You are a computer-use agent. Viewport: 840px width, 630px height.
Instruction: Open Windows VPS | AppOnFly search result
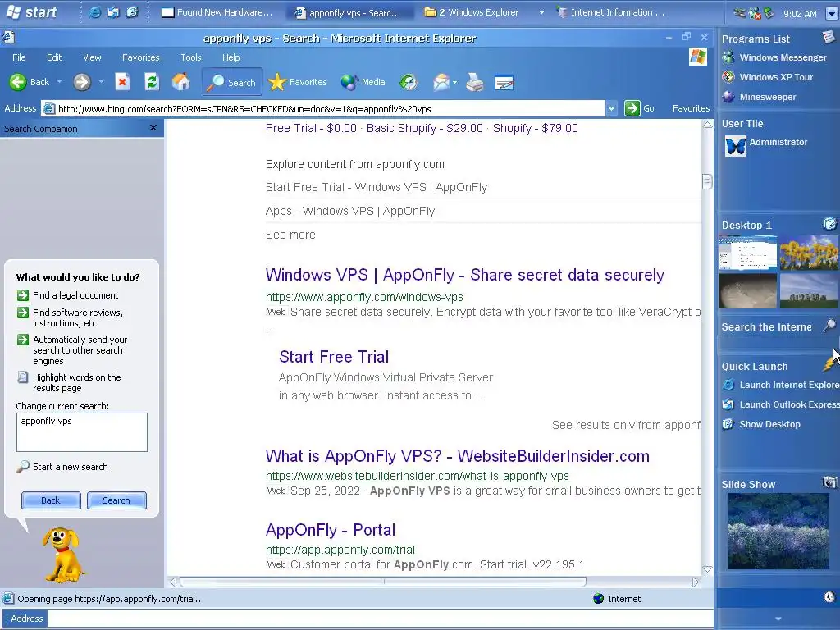(464, 275)
